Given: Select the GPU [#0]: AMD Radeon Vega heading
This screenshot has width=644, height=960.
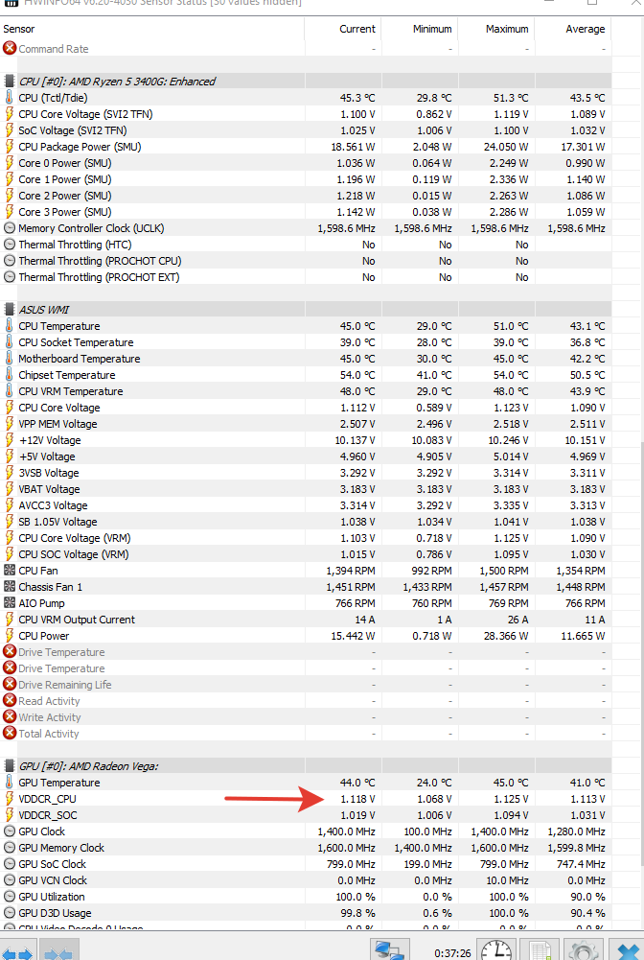Looking at the screenshot, I should [89, 766].
